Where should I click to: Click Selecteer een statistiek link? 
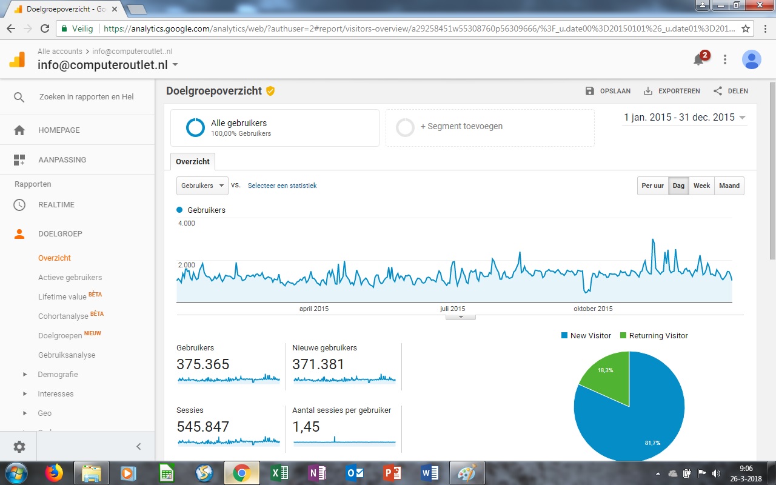tap(283, 186)
